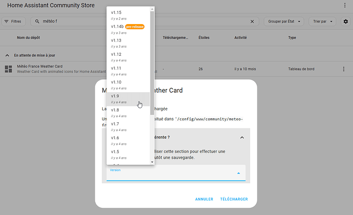The image size is (353, 215).
Task: Open table settings gear icon
Action: pos(345,21)
